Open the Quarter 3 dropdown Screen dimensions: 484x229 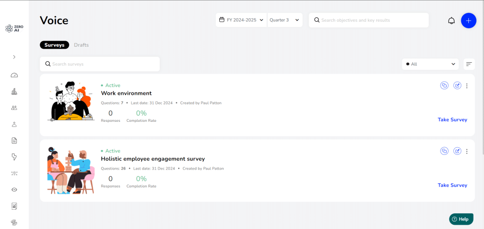pyautogui.click(x=285, y=20)
